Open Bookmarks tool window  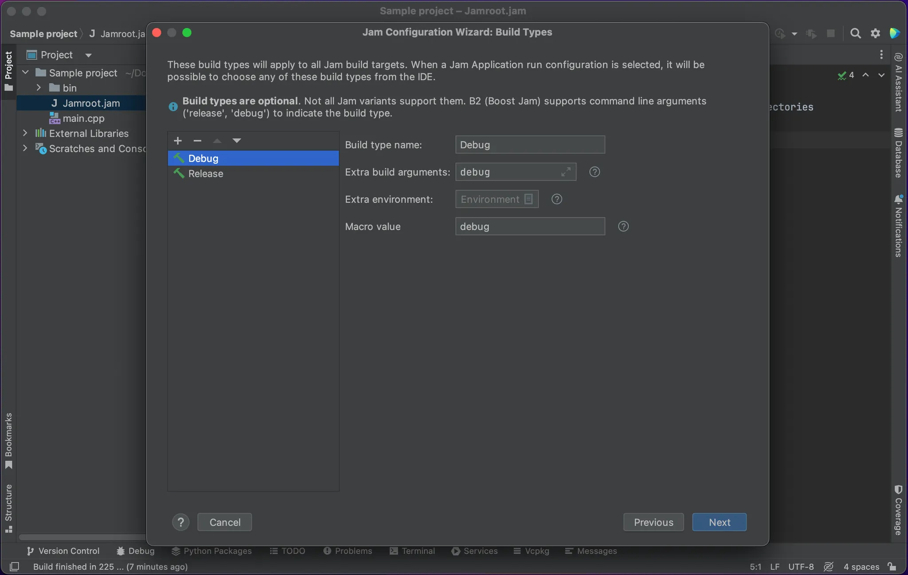pos(8,441)
